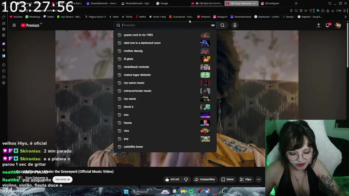Select suggestion nickelback rockstar
Screen dimensions: 349x196
[x=165, y=67]
